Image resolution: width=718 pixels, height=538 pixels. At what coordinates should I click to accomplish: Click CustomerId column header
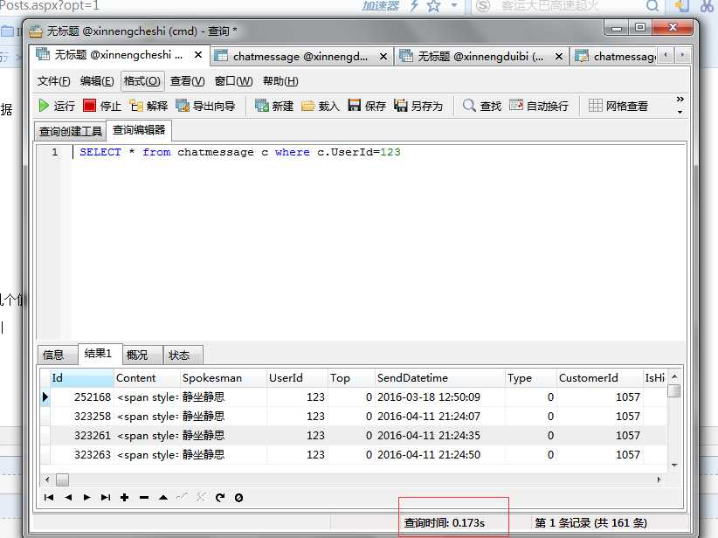pyautogui.click(x=599, y=378)
